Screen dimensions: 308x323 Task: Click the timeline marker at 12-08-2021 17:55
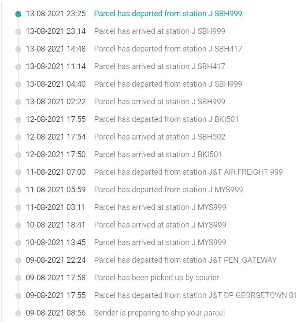click(x=18, y=120)
